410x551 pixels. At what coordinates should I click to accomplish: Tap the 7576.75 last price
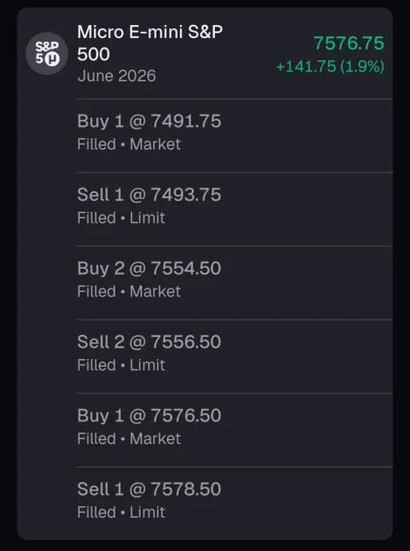click(x=349, y=43)
